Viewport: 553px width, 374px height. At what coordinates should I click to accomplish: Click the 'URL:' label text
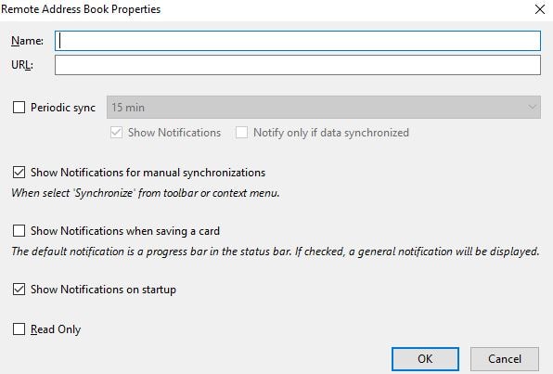[x=22, y=65]
